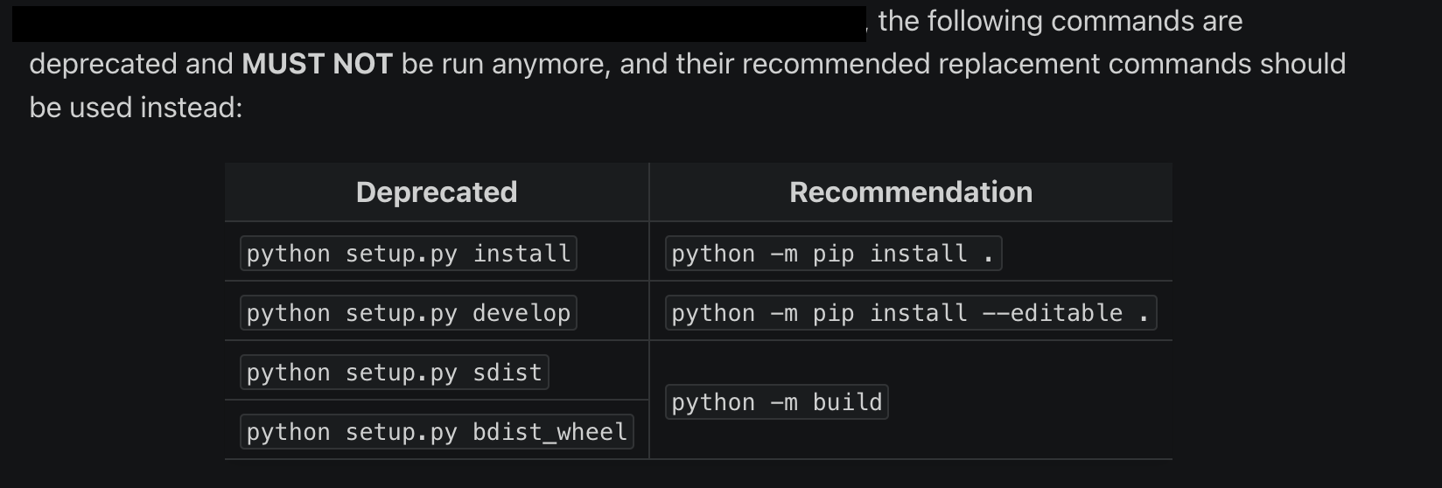This screenshot has width=1442, height=488.
Task: Click the word "sdist" in the table
Action: 507,373
